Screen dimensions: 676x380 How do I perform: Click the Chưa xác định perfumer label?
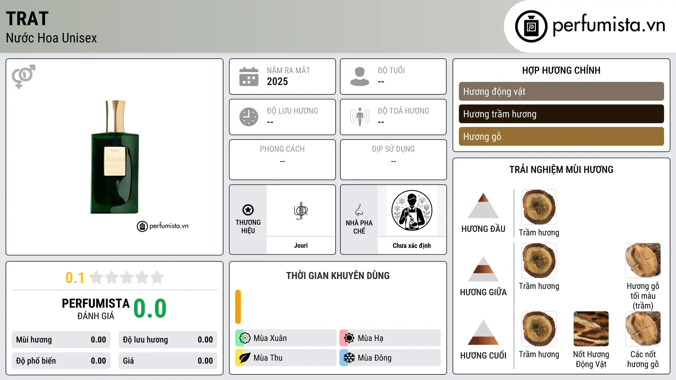pyautogui.click(x=412, y=245)
